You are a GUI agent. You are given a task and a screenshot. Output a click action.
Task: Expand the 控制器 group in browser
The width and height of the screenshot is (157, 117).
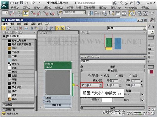click(x=19, y=104)
